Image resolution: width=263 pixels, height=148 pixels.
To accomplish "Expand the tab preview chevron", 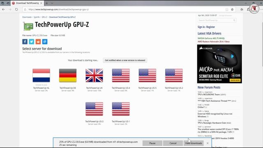I will pos(52,3).
